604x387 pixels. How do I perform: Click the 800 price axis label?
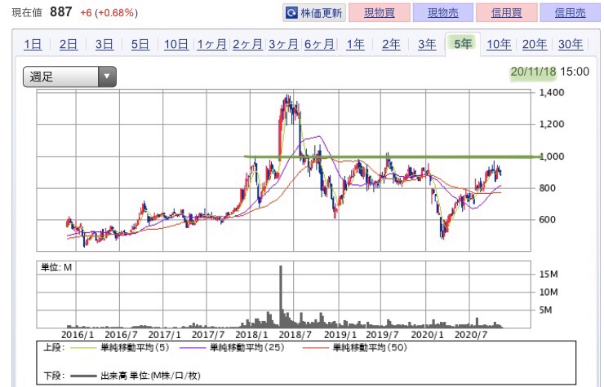(547, 188)
